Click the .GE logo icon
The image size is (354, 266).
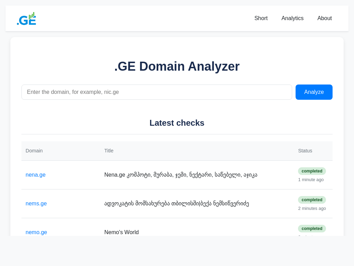click(x=27, y=19)
